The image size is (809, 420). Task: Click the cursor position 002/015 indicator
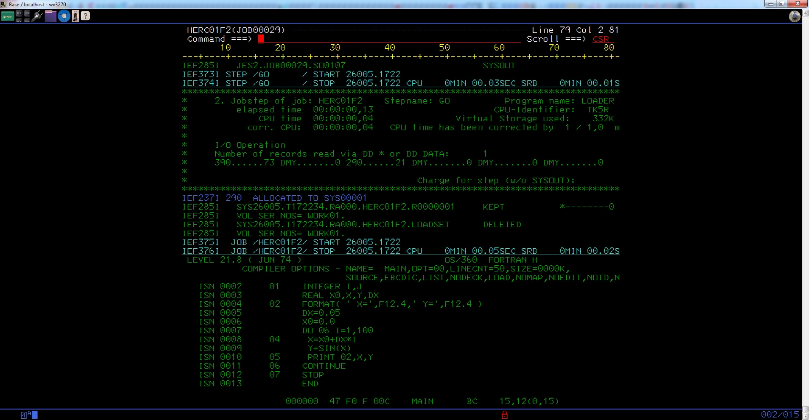(780, 415)
